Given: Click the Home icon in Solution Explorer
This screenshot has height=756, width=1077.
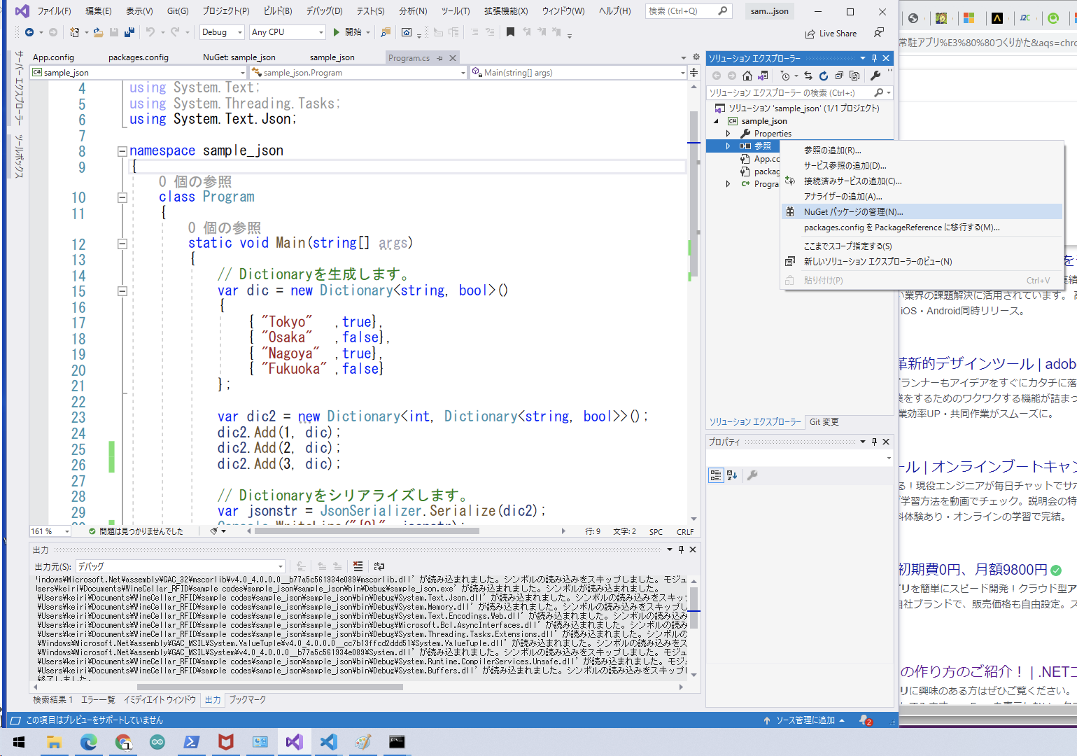Looking at the screenshot, I should (x=747, y=76).
